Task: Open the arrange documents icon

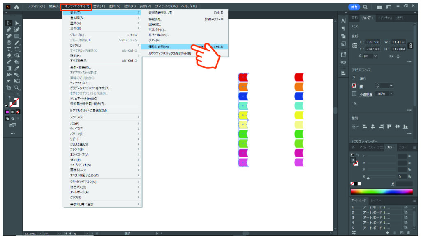Action: pyautogui.click(x=379, y=7)
